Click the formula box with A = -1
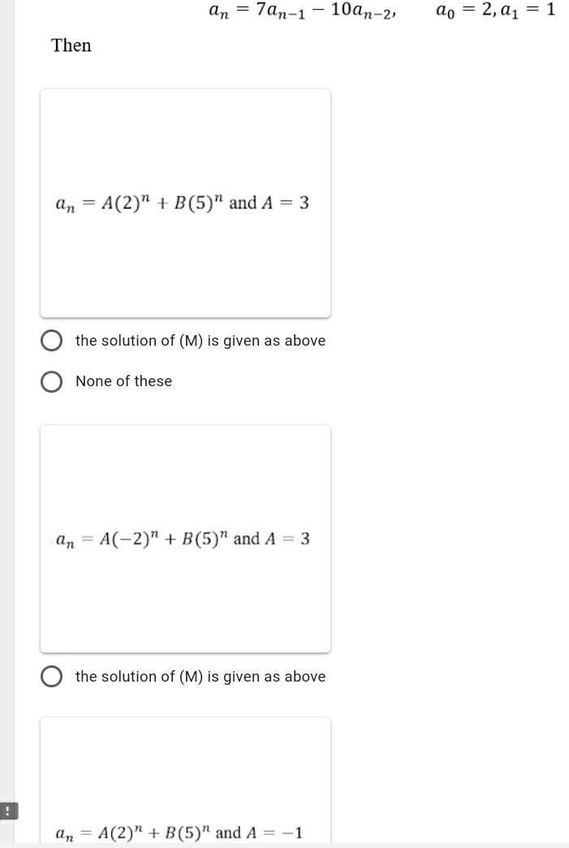 (185, 832)
